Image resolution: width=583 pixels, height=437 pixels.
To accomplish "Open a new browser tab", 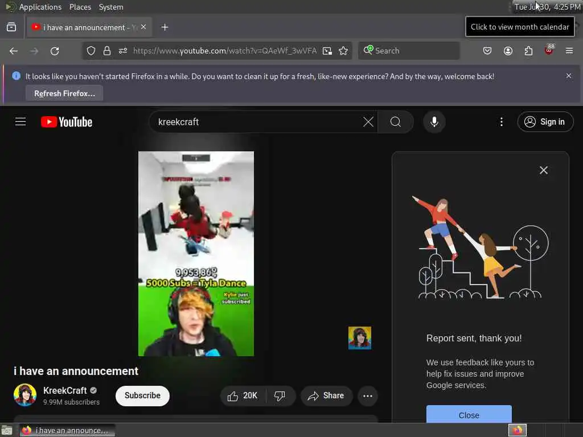I will click(x=165, y=27).
